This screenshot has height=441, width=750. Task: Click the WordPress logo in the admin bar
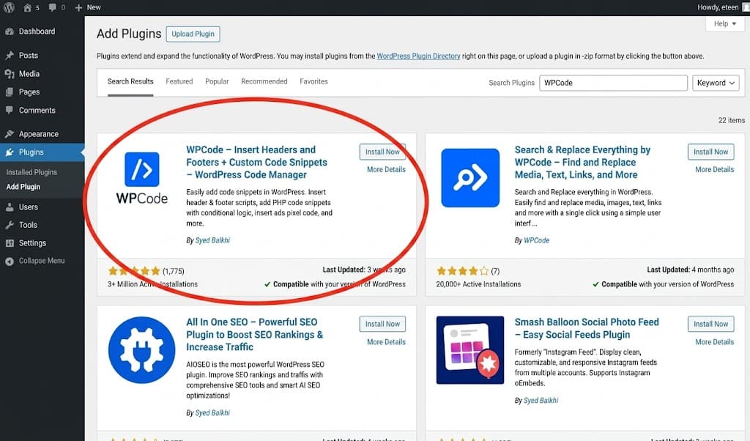point(8,7)
